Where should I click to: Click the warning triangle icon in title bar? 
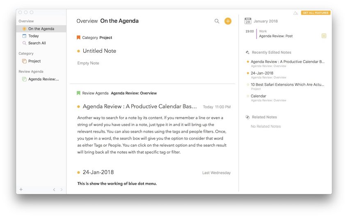[295, 13]
